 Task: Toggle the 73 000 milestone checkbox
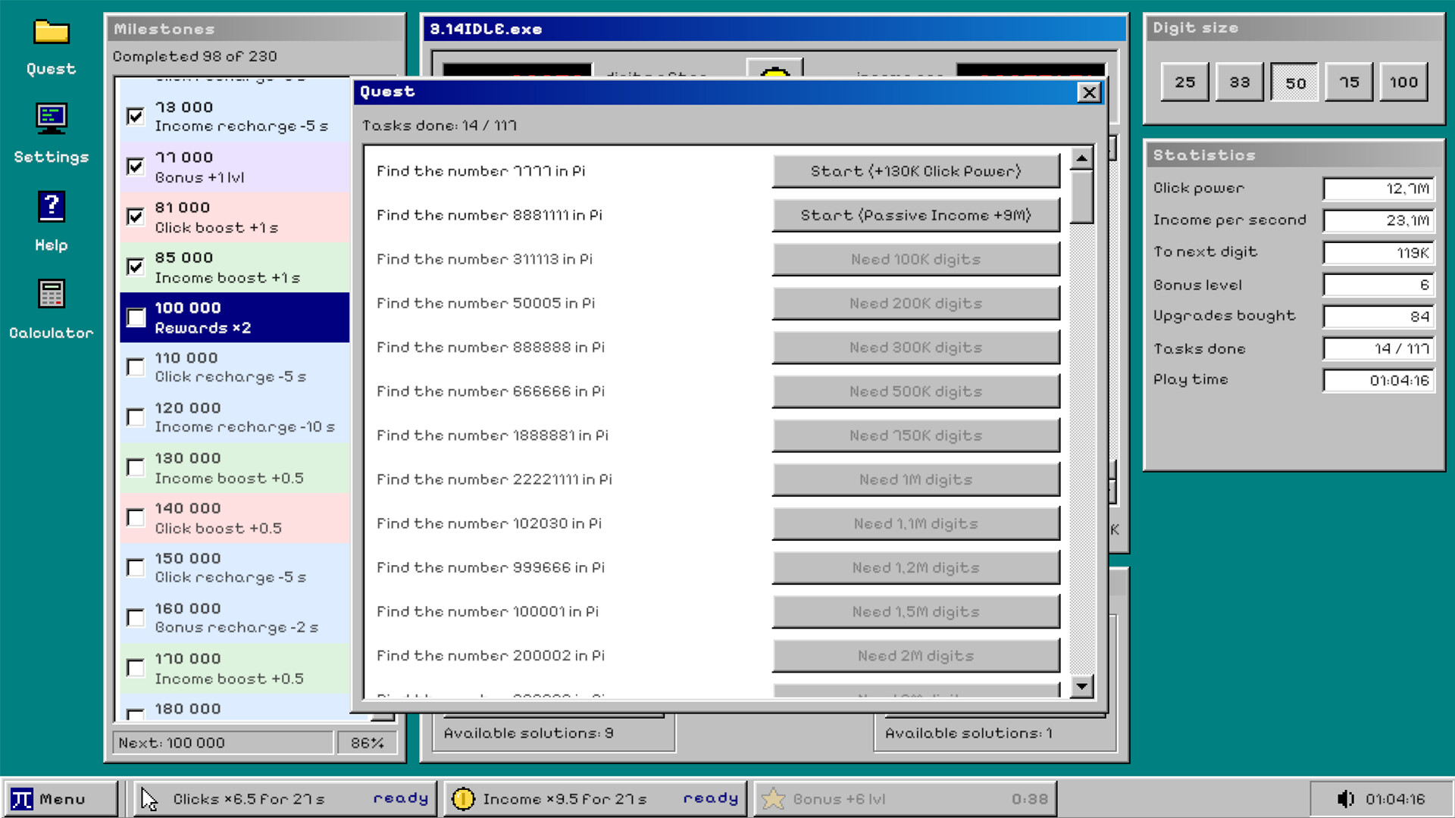(x=136, y=116)
